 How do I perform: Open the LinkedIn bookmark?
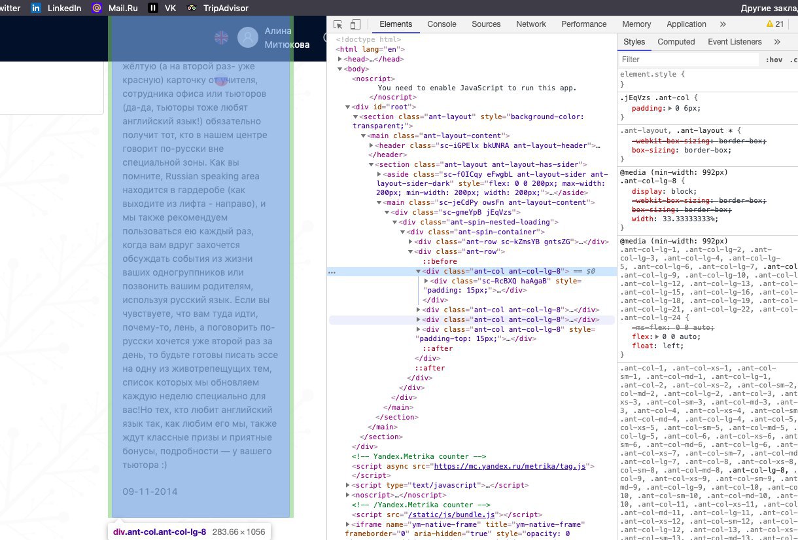56,8
